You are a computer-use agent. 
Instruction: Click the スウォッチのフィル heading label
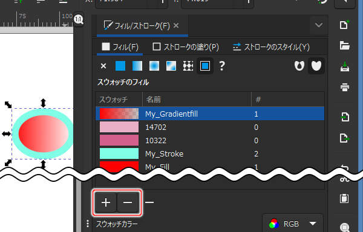click(x=123, y=82)
